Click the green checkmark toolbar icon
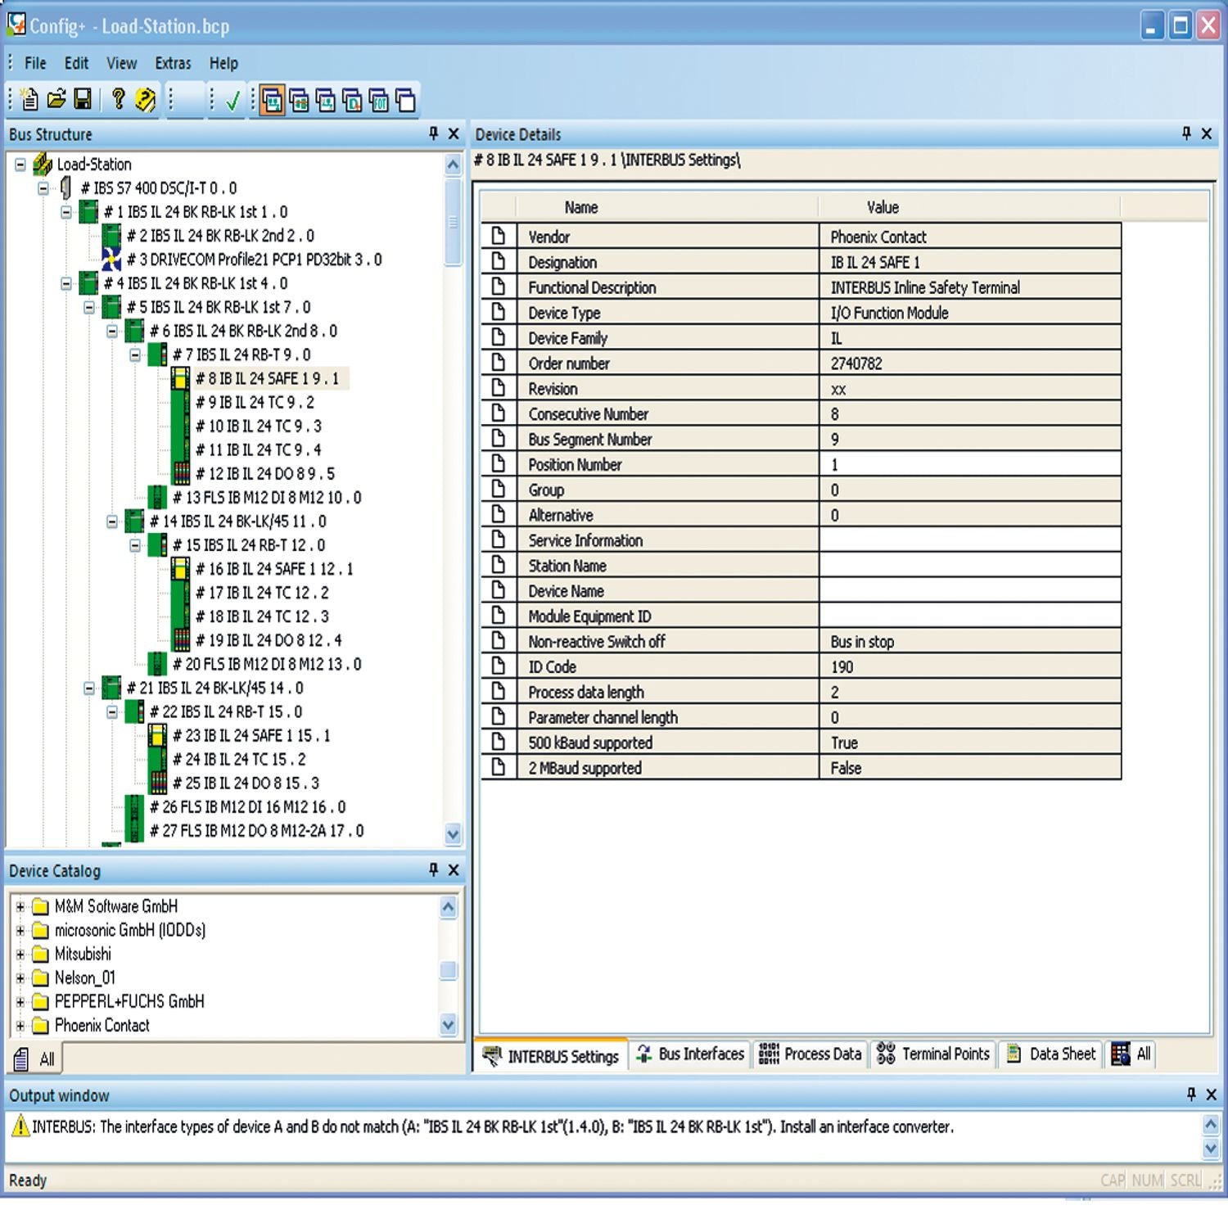1228x1228 pixels. (x=233, y=101)
